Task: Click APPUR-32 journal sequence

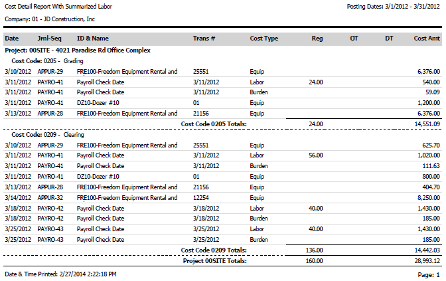Action: pyautogui.click(x=50, y=197)
